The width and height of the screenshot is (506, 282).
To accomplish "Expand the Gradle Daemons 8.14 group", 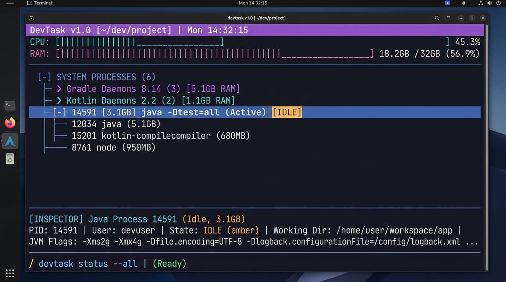I will [x=59, y=89].
